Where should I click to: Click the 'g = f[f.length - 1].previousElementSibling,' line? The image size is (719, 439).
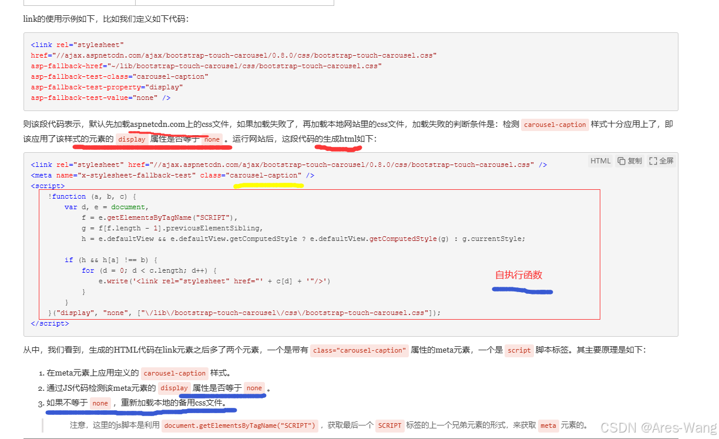(x=173, y=228)
